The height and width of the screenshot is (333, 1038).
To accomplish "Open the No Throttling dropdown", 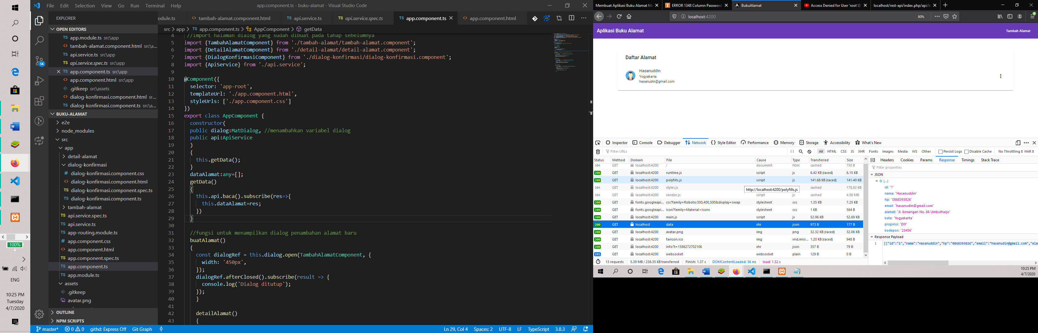I will point(1010,152).
